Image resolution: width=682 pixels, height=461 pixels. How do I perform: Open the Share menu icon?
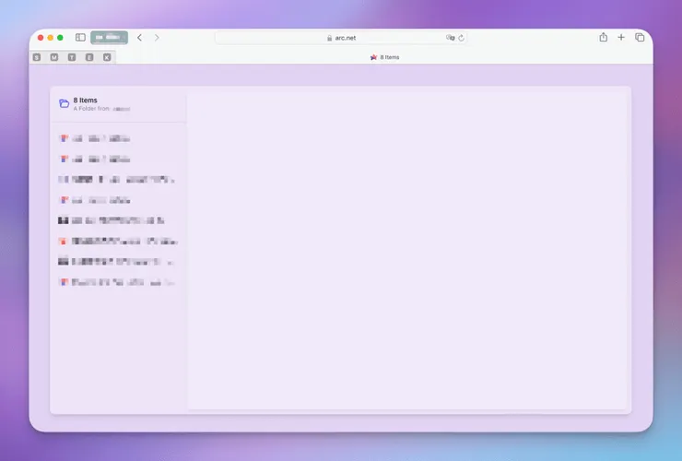point(604,38)
